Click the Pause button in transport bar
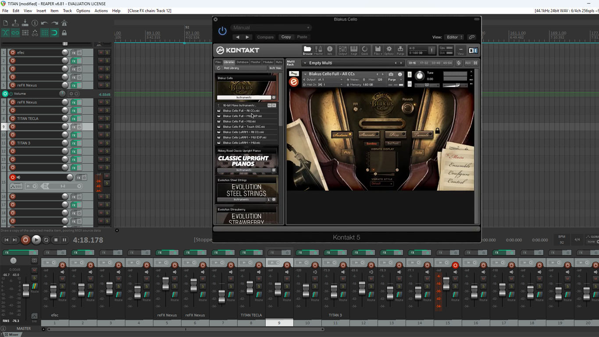This screenshot has width=599, height=337. (64, 240)
